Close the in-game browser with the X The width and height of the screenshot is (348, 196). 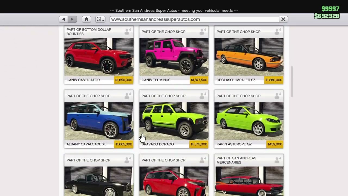(x=283, y=19)
